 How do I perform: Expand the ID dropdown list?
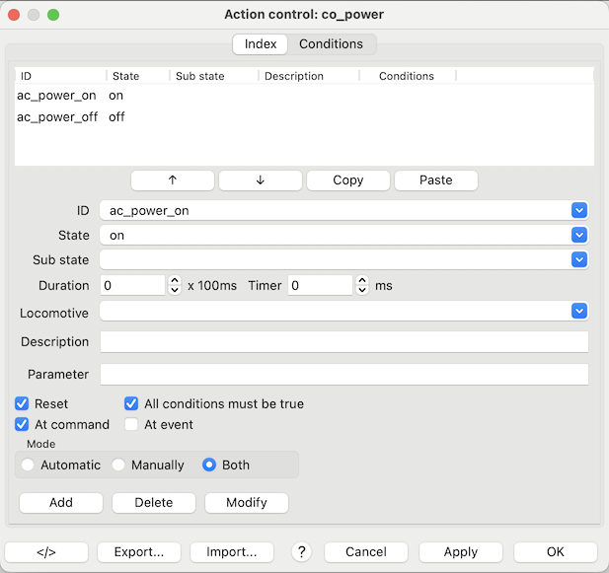click(x=579, y=210)
